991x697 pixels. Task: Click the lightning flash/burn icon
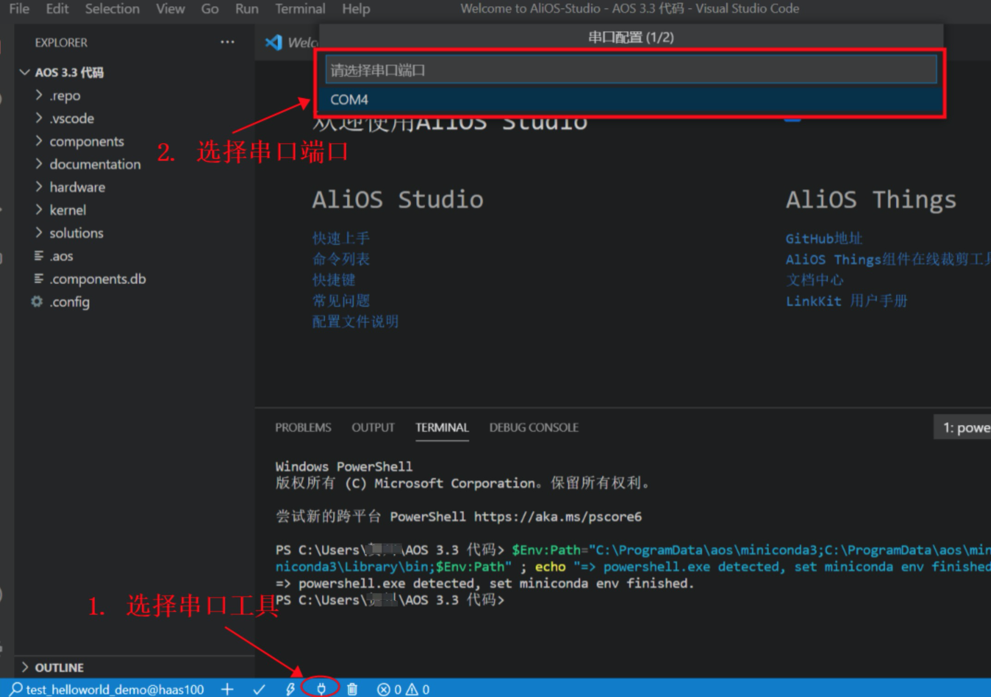point(291,689)
